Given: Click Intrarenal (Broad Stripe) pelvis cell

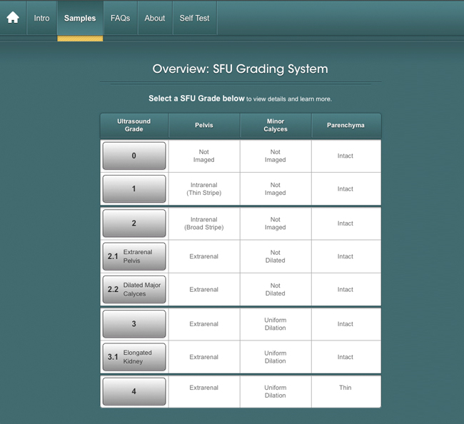Looking at the screenshot, I should coord(204,223).
